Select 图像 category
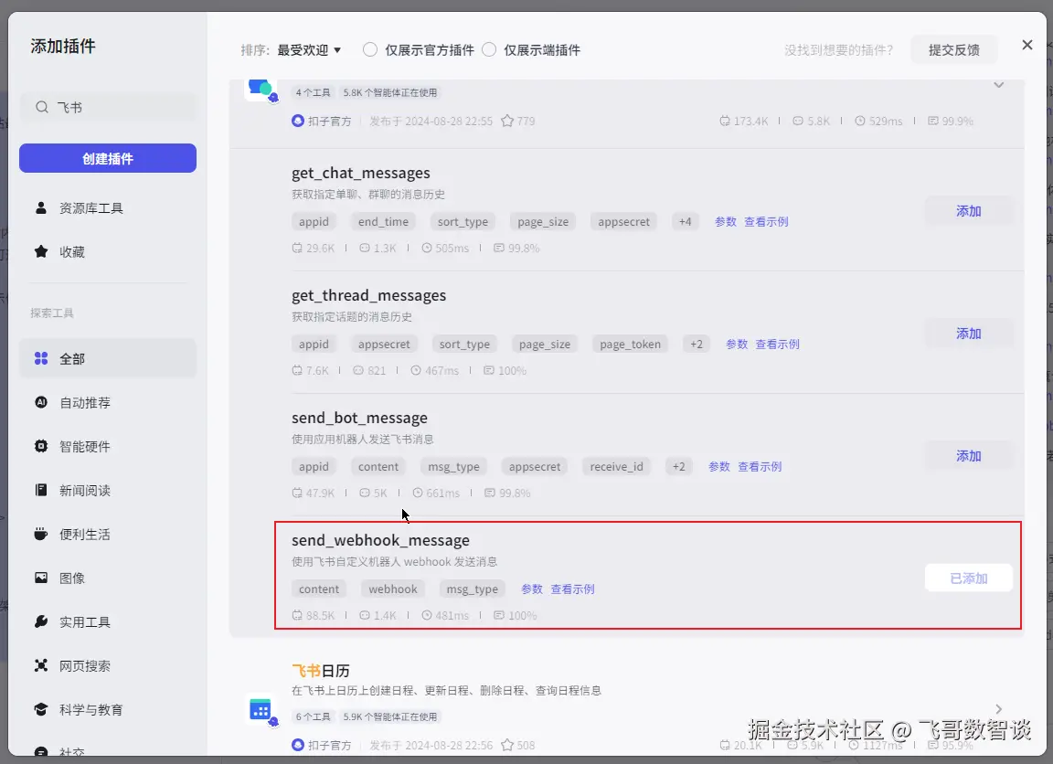 pos(108,578)
